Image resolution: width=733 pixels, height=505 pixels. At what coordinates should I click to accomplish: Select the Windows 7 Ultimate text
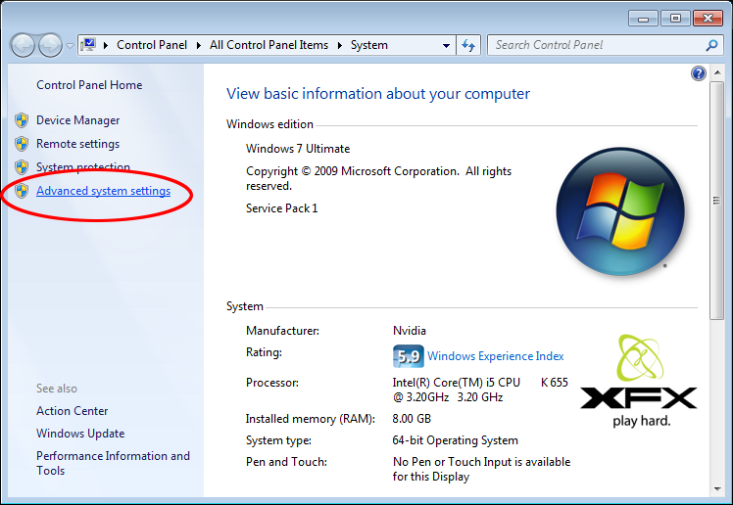point(298,149)
